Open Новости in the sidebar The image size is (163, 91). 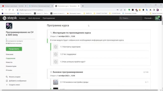tap(9, 62)
